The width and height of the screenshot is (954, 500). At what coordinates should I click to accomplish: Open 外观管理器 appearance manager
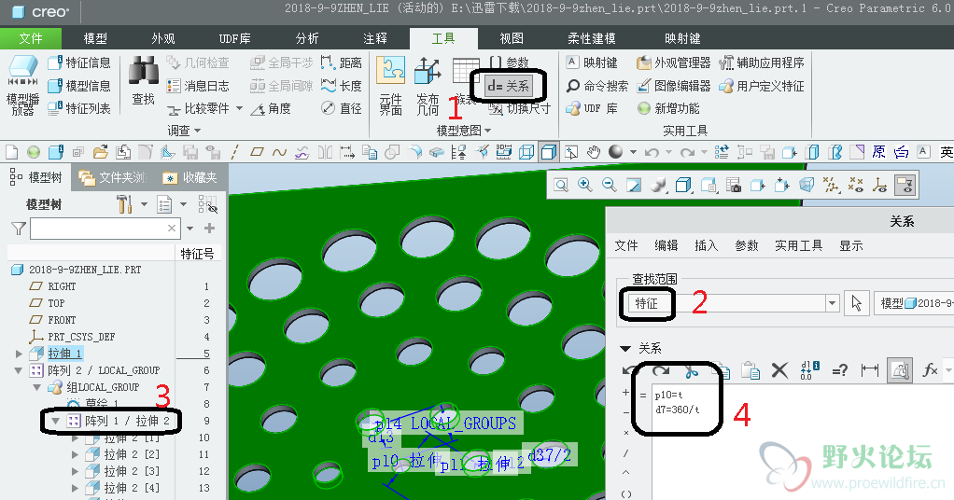pos(674,62)
